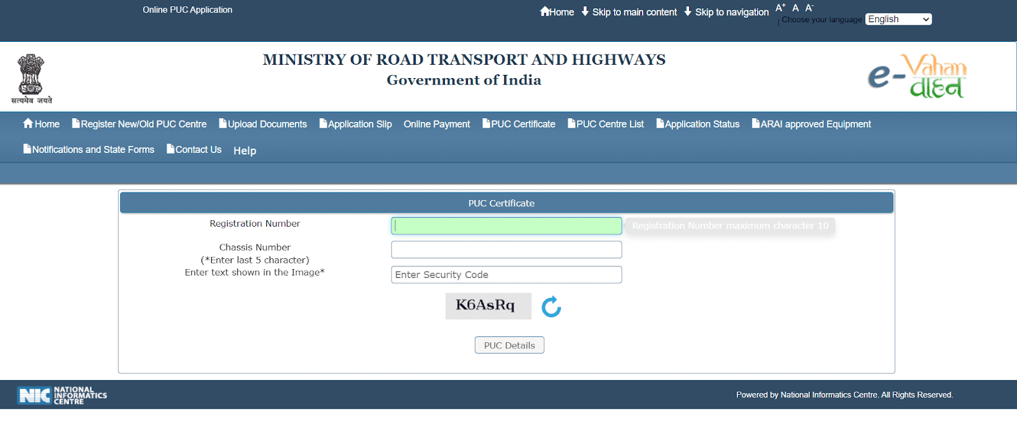Screen dimensions: 1017x424
Task: Open the language selection dropdown
Action: [898, 19]
